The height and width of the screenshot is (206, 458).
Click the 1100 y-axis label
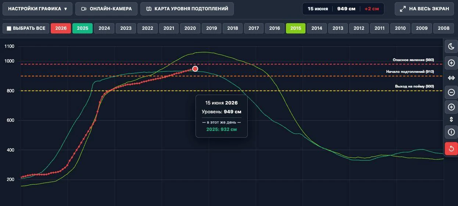tap(10, 46)
